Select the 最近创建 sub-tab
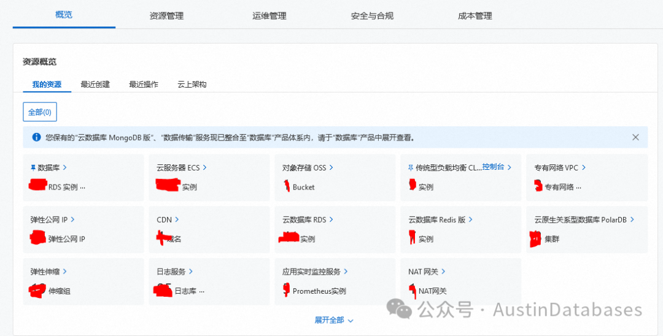Image resolution: width=663 pixels, height=336 pixels. click(95, 84)
